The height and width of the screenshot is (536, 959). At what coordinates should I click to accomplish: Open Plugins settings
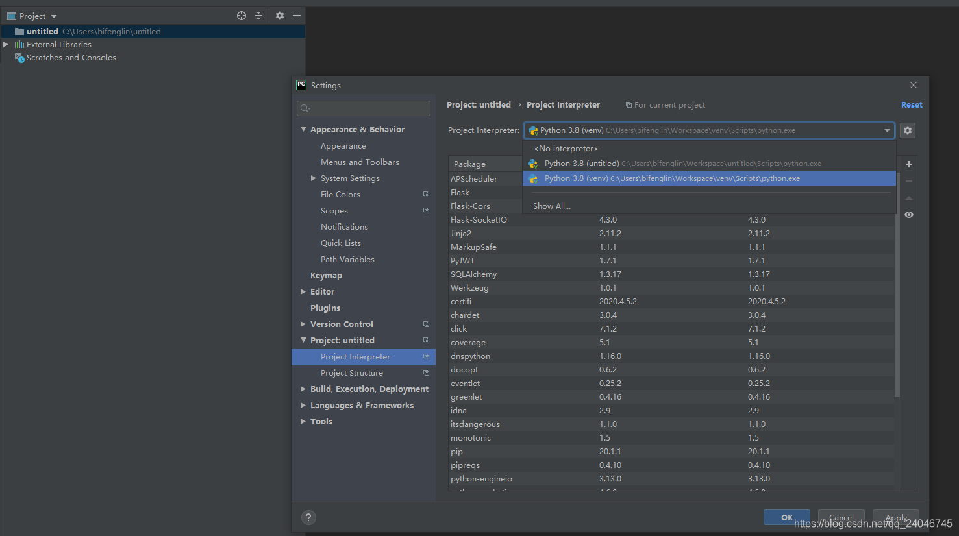[x=325, y=308]
